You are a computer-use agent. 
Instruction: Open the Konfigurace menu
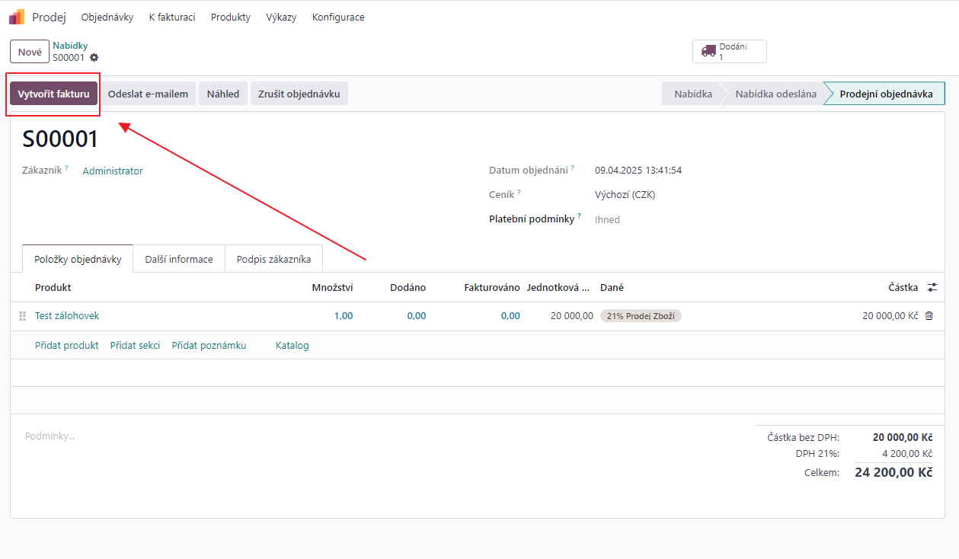click(x=338, y=17)
